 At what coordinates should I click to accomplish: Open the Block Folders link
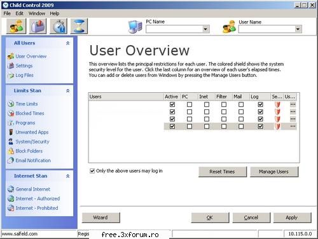[29, 151]
